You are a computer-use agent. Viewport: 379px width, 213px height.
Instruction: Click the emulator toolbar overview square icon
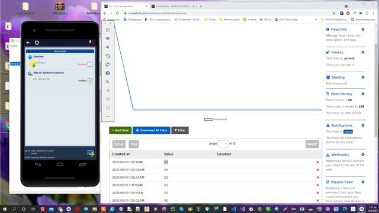pyautogui.click(x=108, y=108)
